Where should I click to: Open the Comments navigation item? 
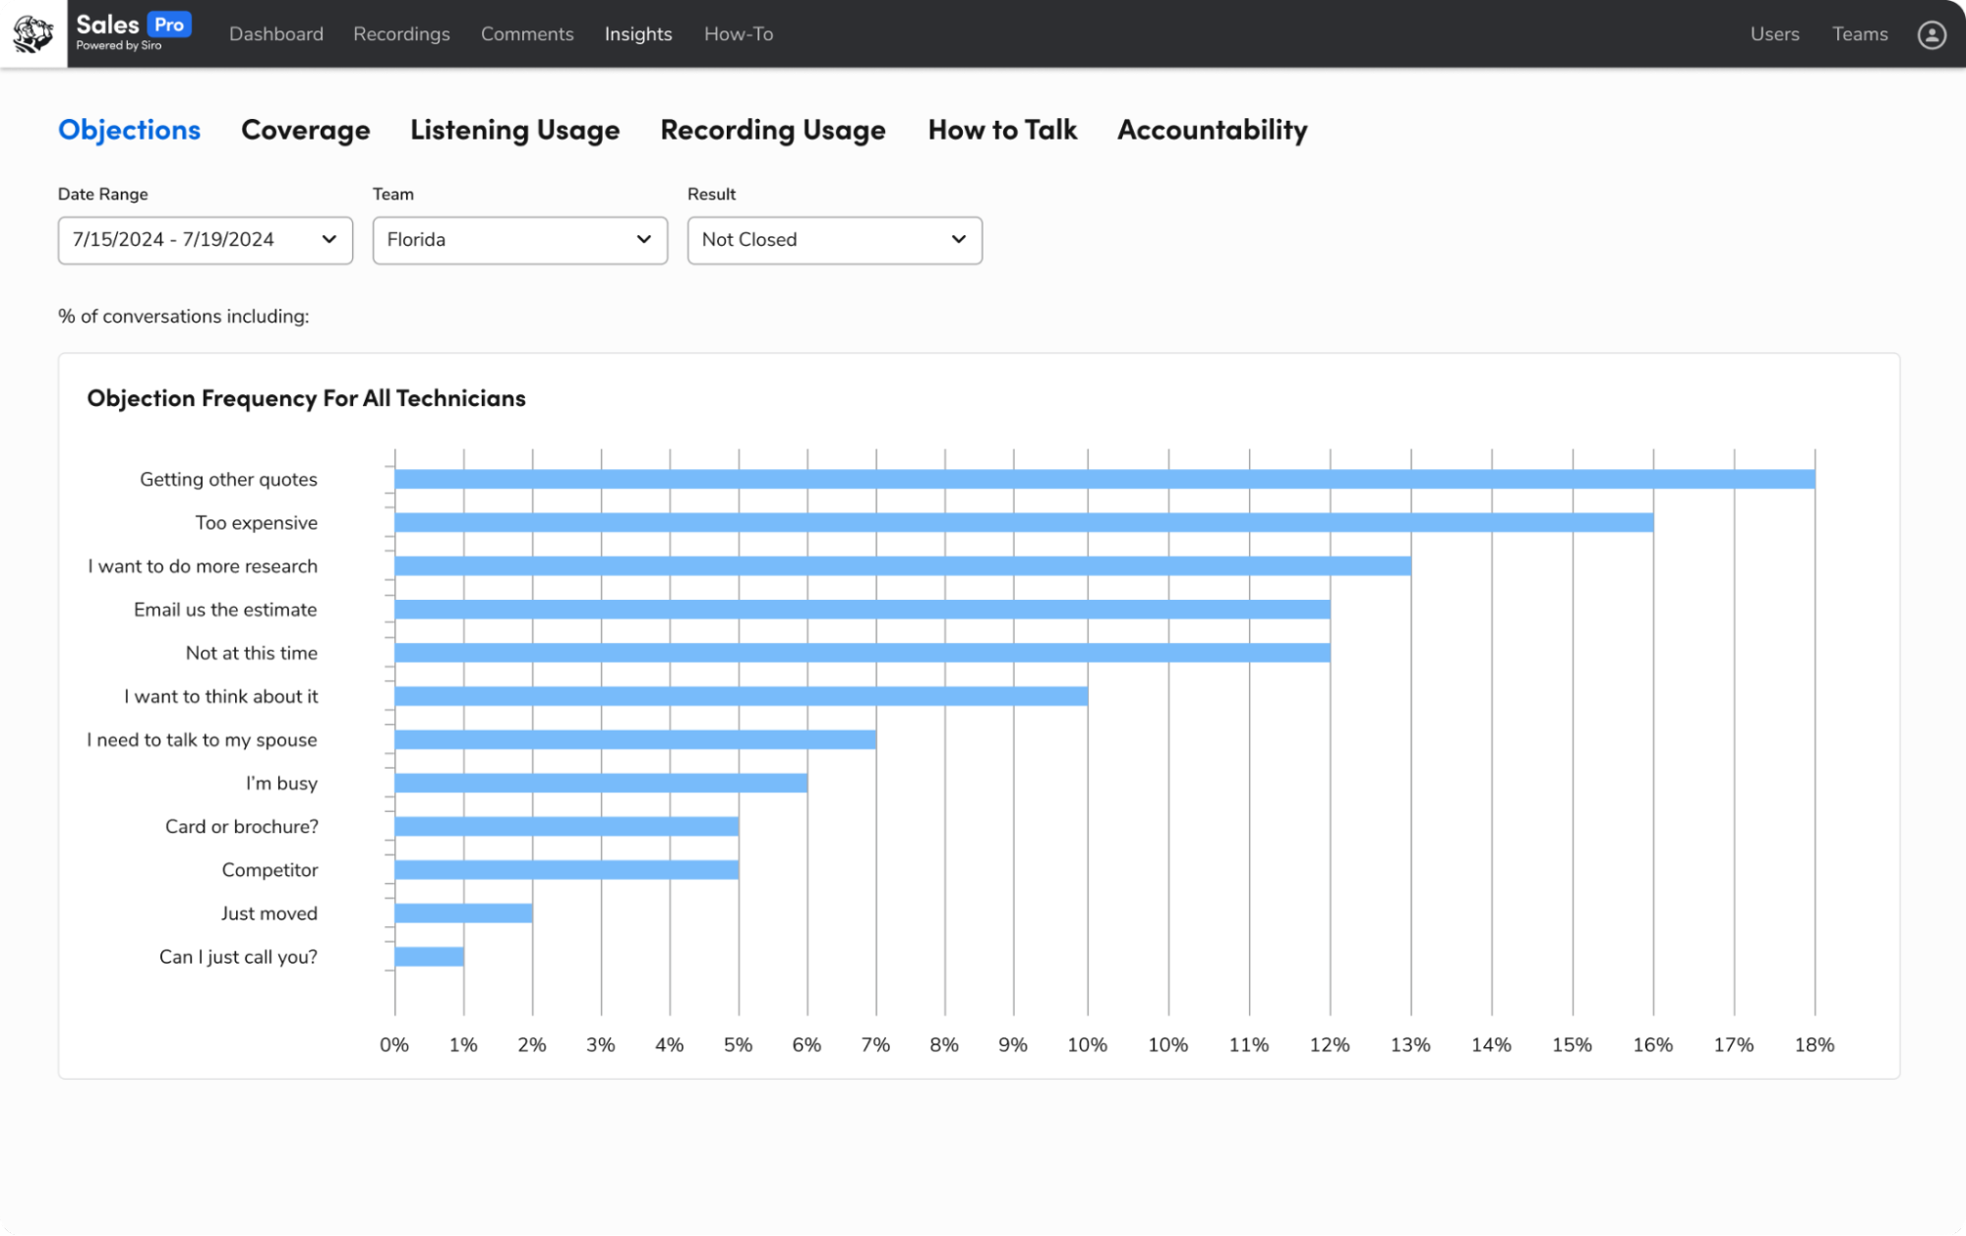click(x=527, y=34)
